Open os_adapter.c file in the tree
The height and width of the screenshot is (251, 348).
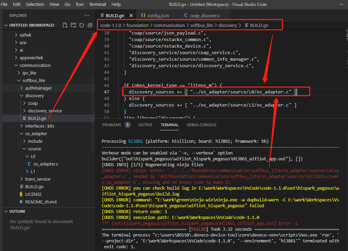click(46, 164)
